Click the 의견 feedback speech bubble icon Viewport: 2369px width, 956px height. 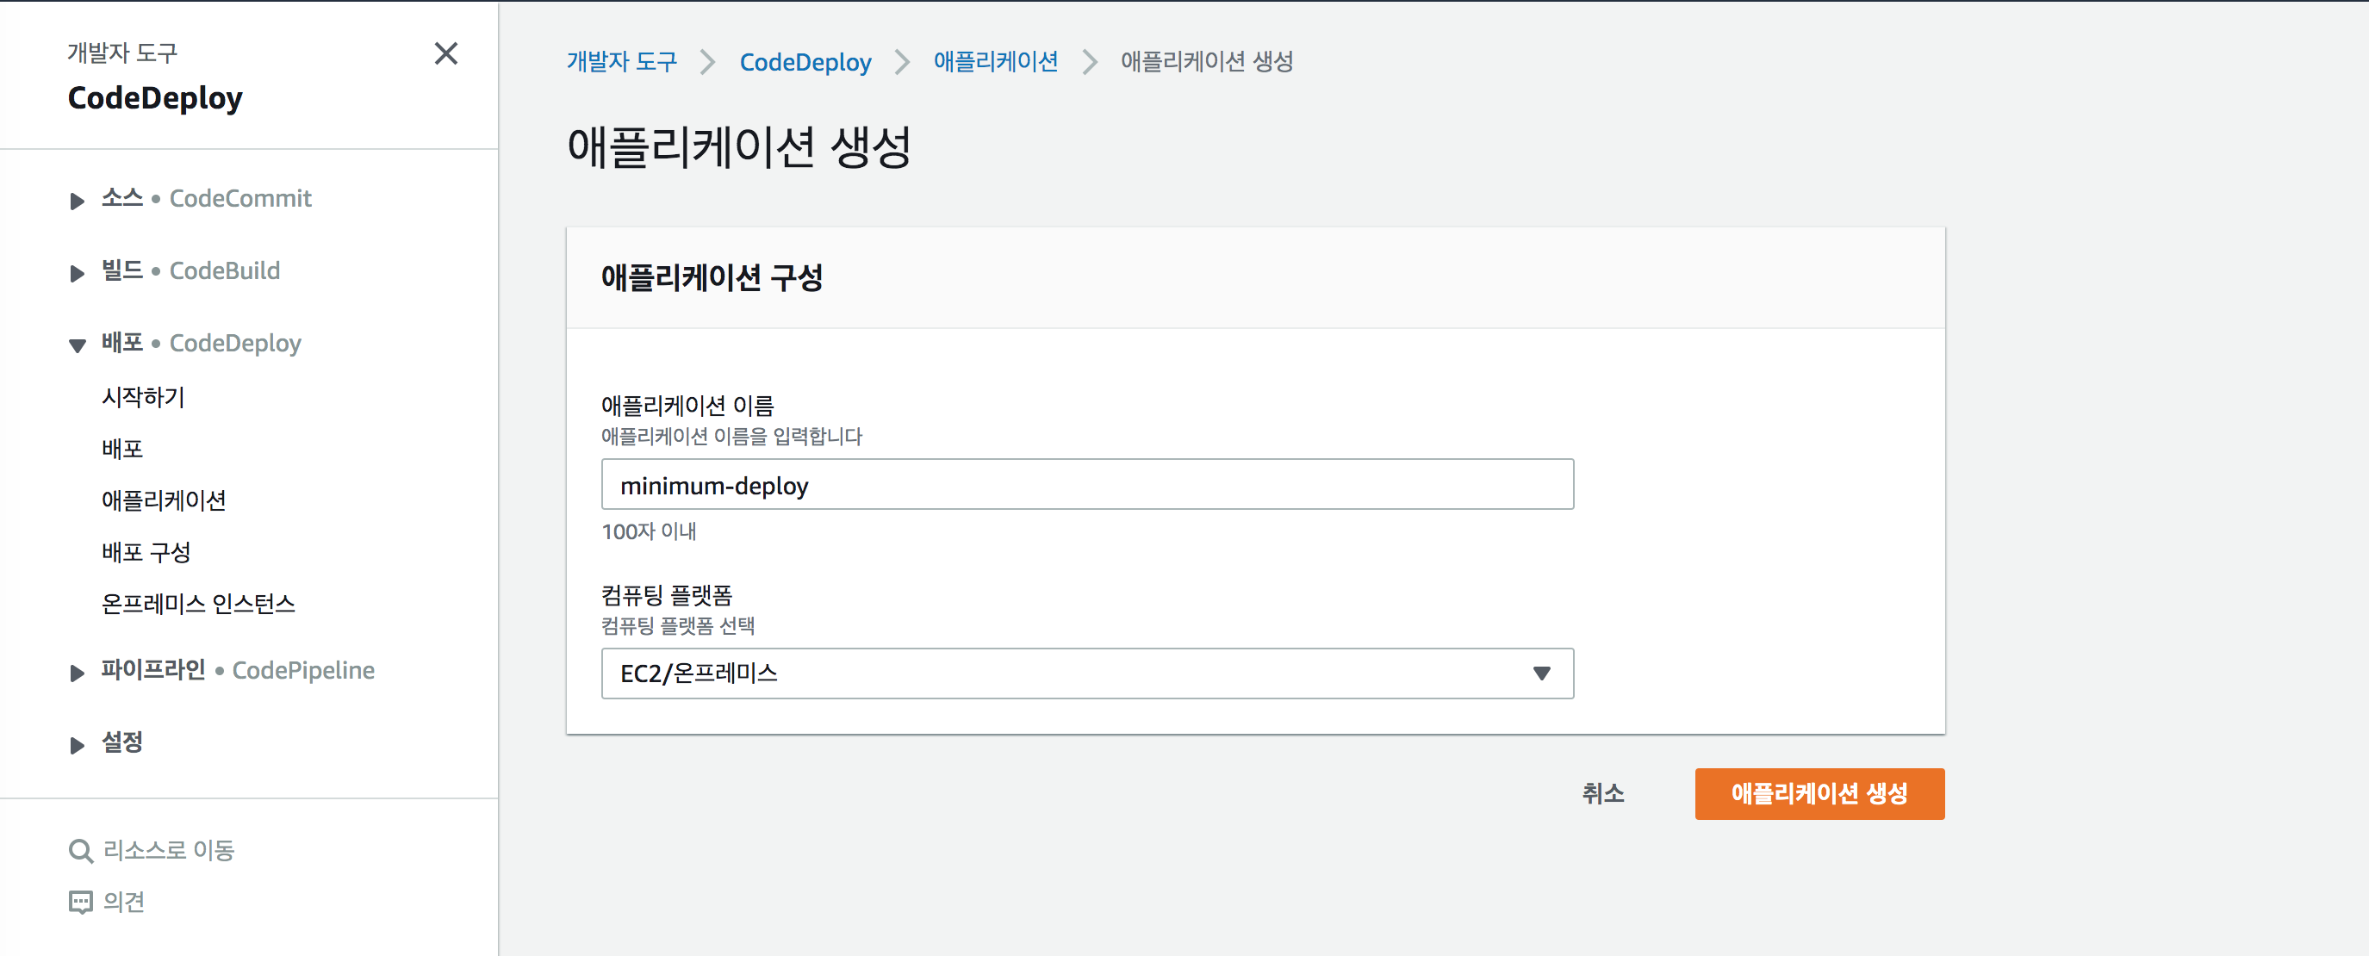click(81, 903)
